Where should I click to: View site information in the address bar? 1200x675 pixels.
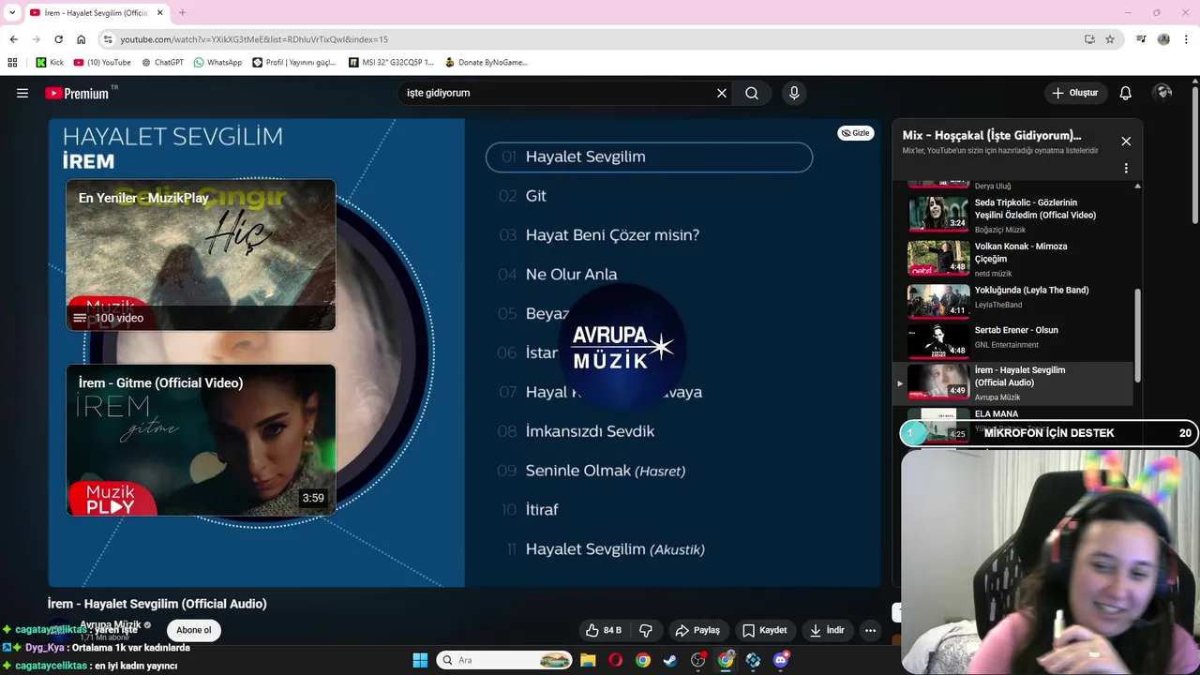(108, 39)
